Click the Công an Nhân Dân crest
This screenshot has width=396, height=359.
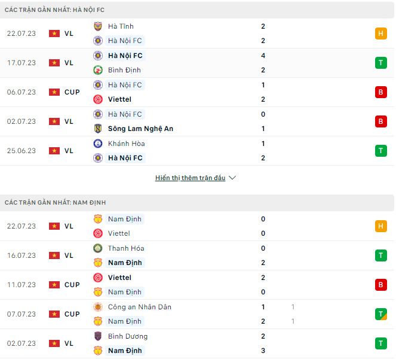pos(98,307)
